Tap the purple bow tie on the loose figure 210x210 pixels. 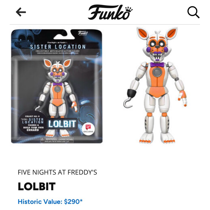point(157,65)
